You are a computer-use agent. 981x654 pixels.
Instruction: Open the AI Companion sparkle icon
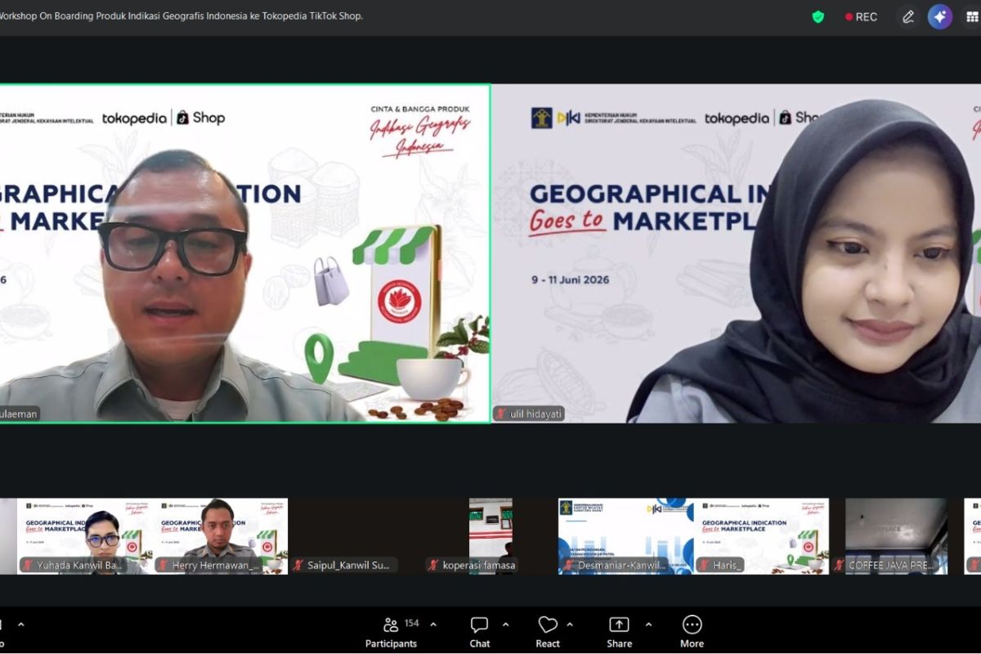pyautogui.click(x=940, y=16)
